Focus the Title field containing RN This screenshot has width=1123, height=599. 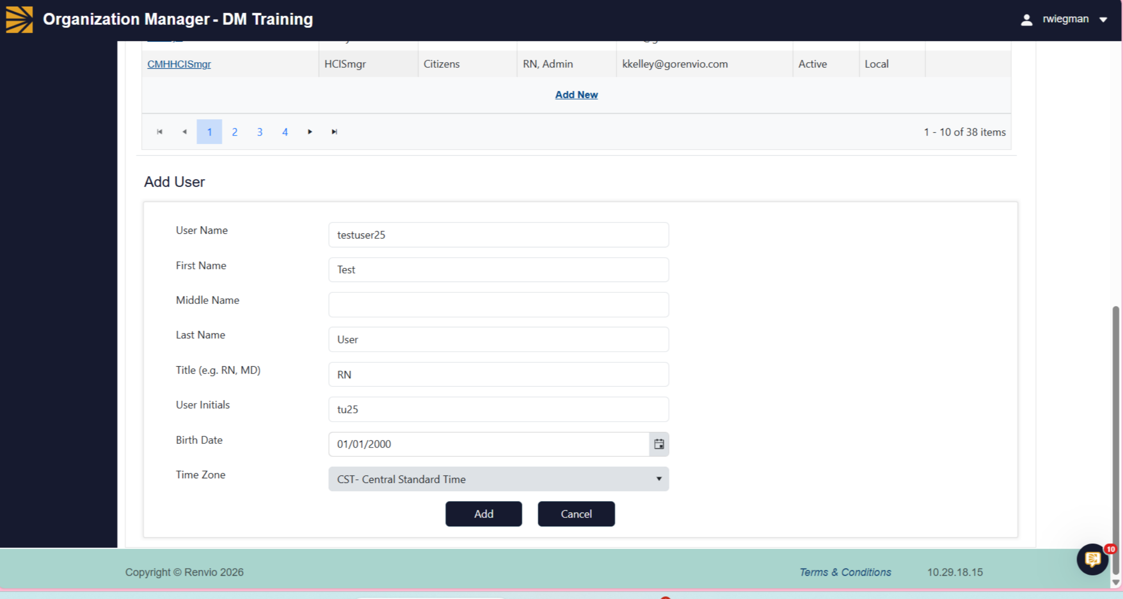coord(499,375)
